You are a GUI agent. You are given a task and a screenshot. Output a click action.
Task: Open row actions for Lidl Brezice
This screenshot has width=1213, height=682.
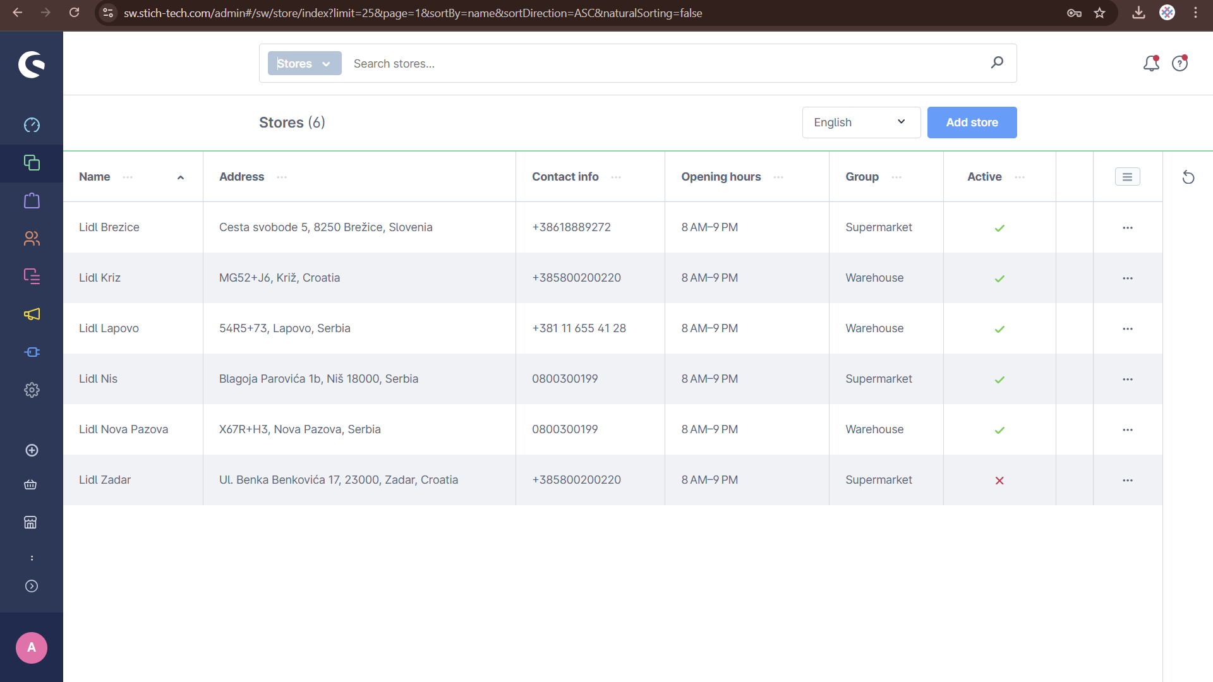1128,227
